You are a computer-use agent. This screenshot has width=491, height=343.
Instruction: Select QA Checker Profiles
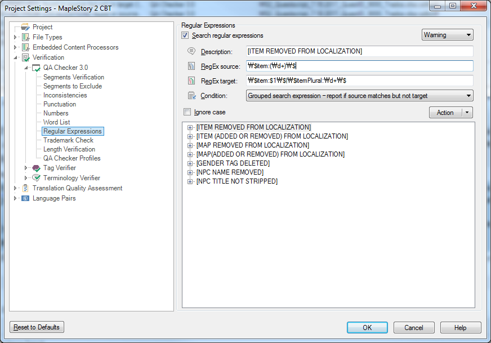(72, 158)
